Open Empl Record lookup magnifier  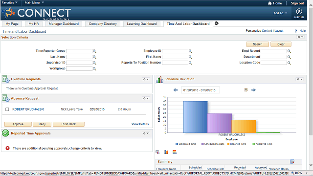[289, 51]
